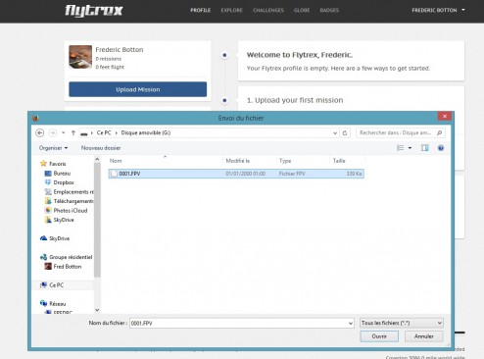
Task: Show the preview pane icon
Action: coord(424,148)
